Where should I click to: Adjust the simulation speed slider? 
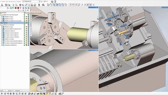[x=8, y=11]
